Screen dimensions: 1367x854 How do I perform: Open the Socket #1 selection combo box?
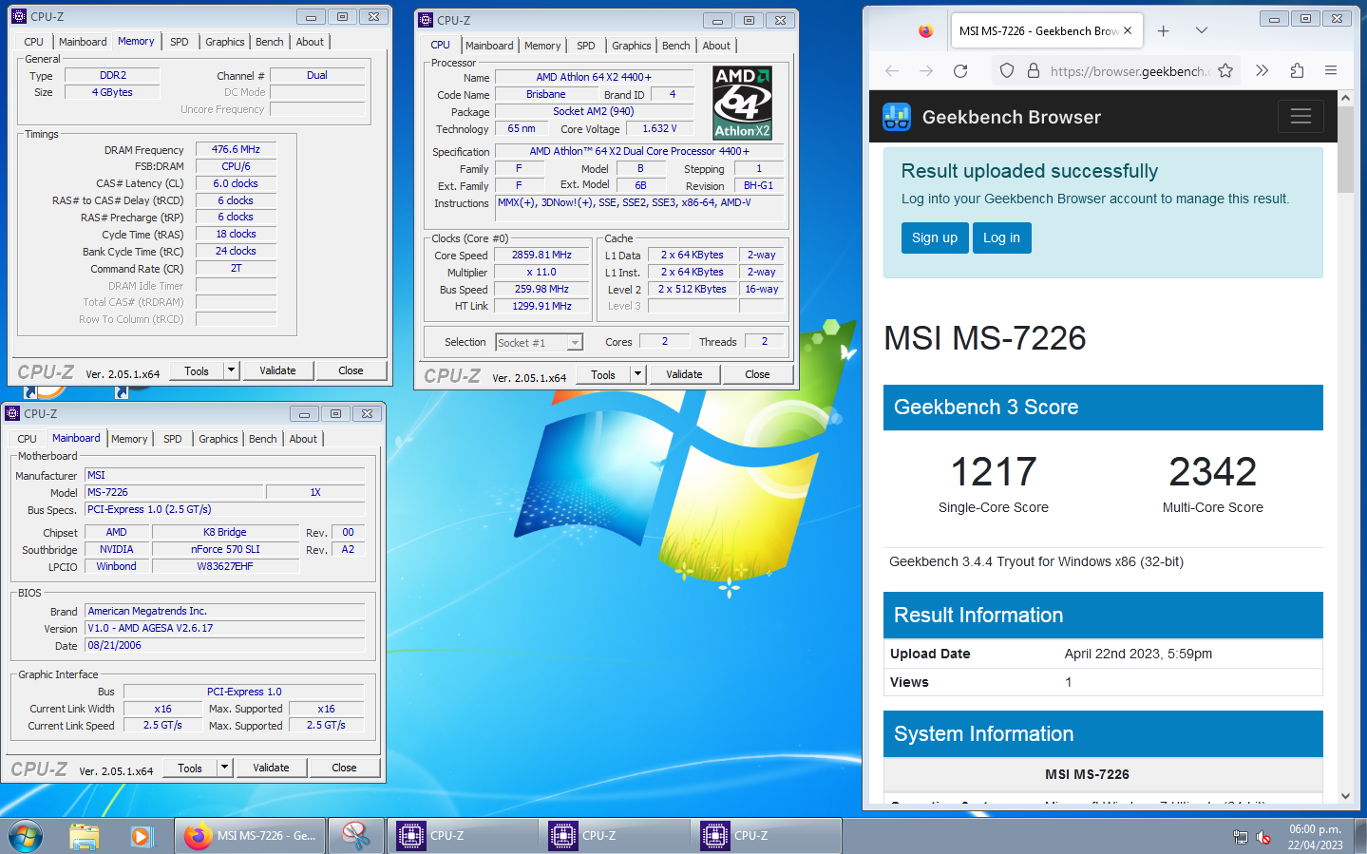click(539, 343)
